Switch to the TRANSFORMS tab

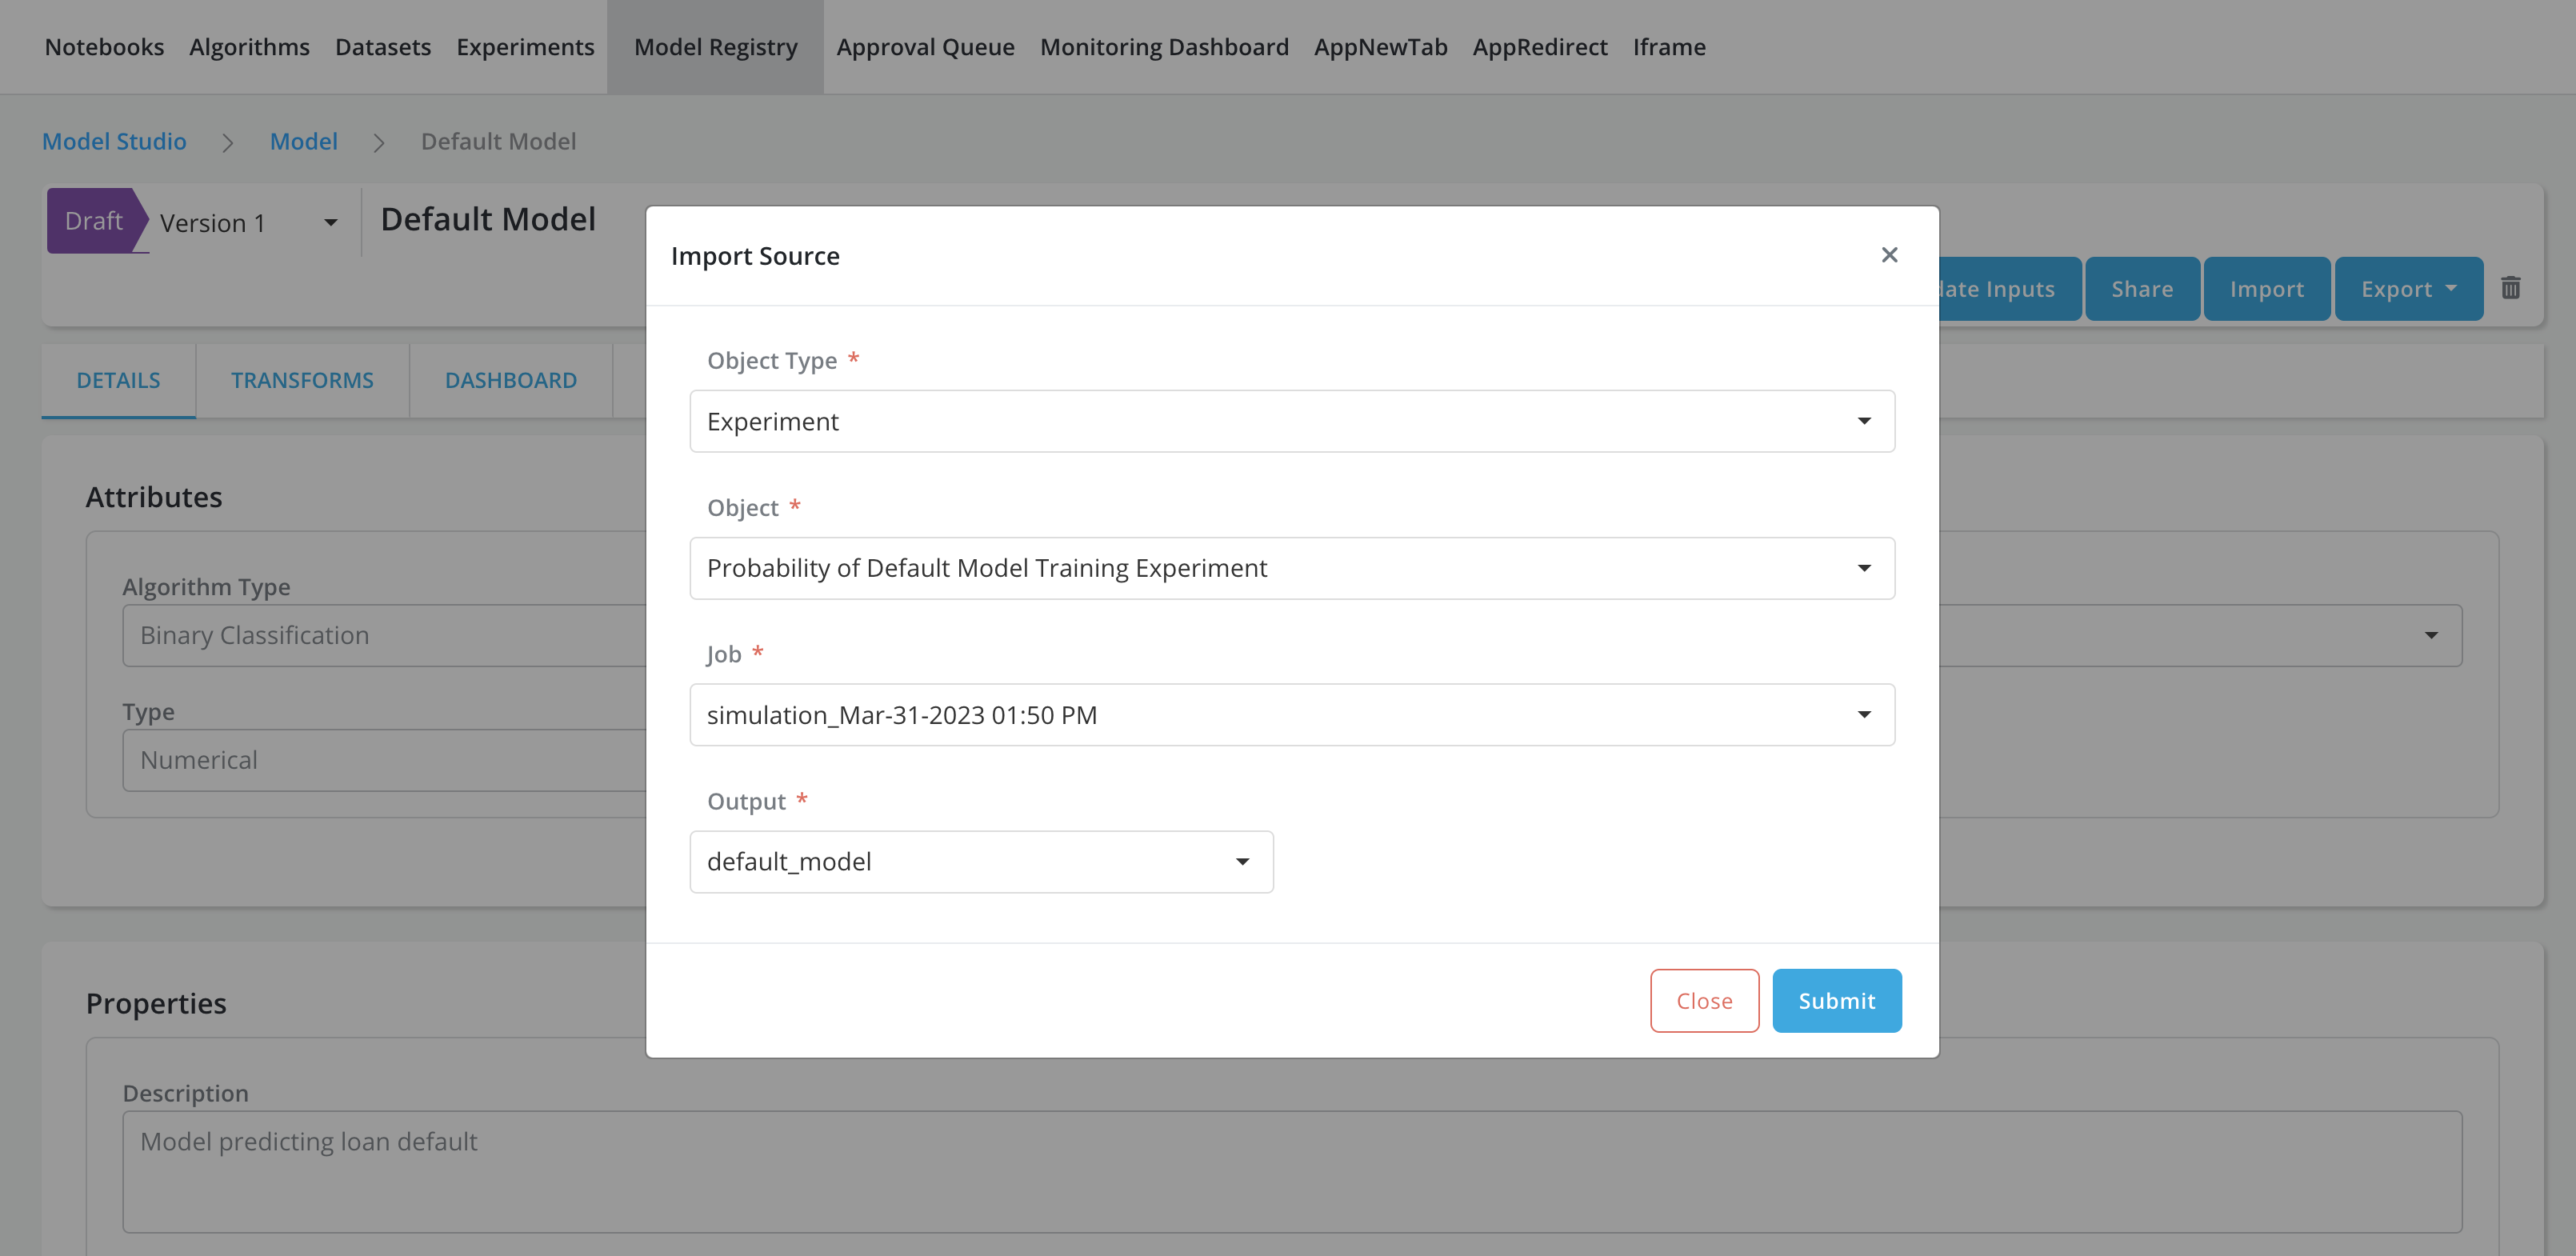point(302,380)
